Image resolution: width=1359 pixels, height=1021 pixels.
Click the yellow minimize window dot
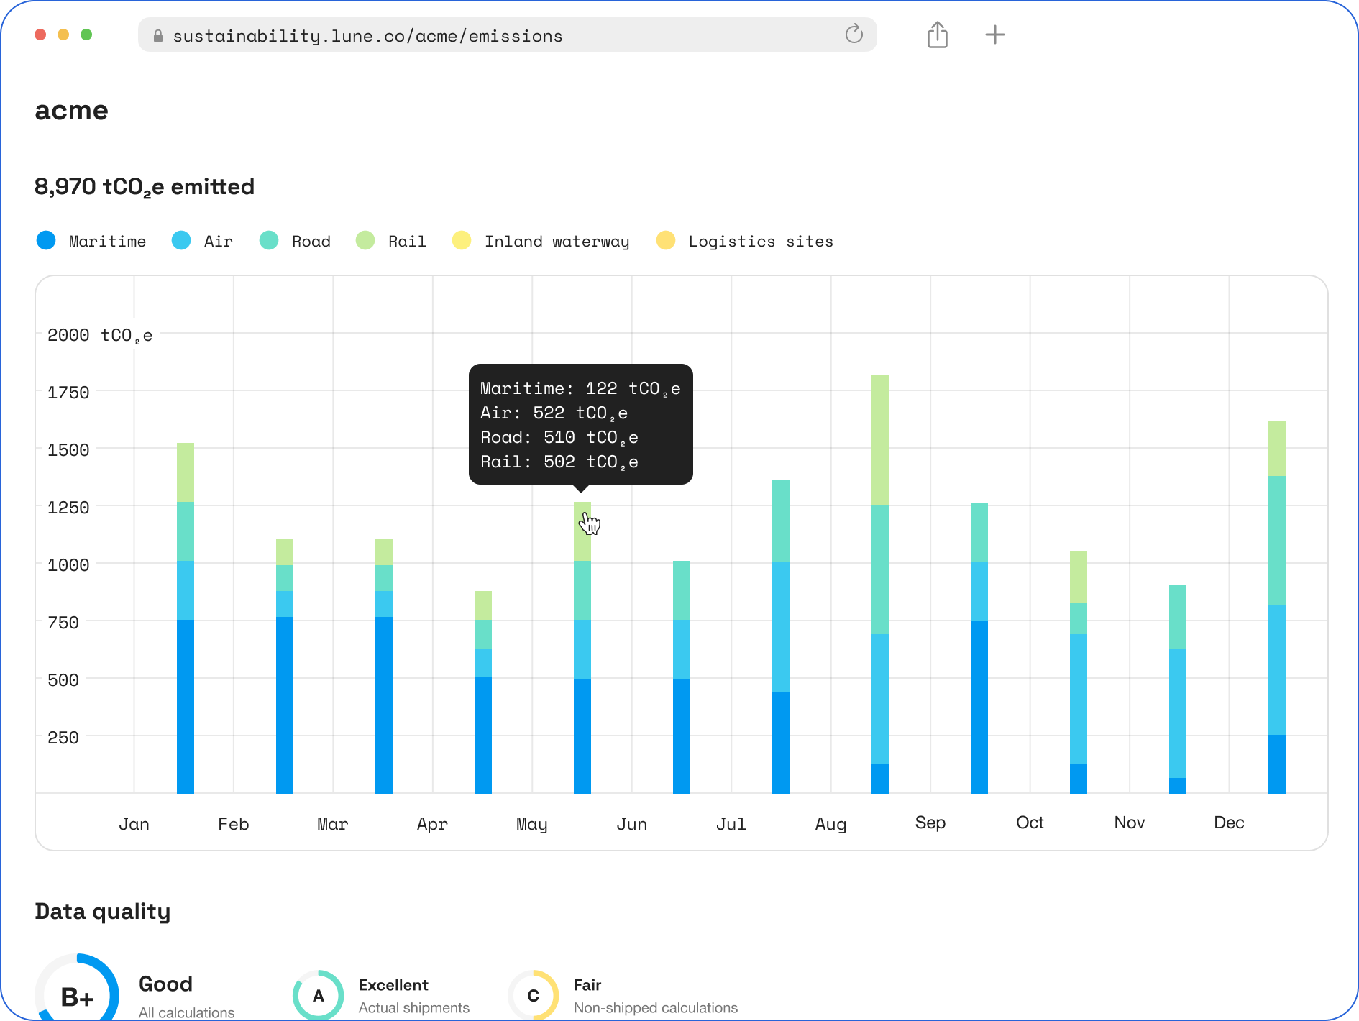click(x=63, y=35)
